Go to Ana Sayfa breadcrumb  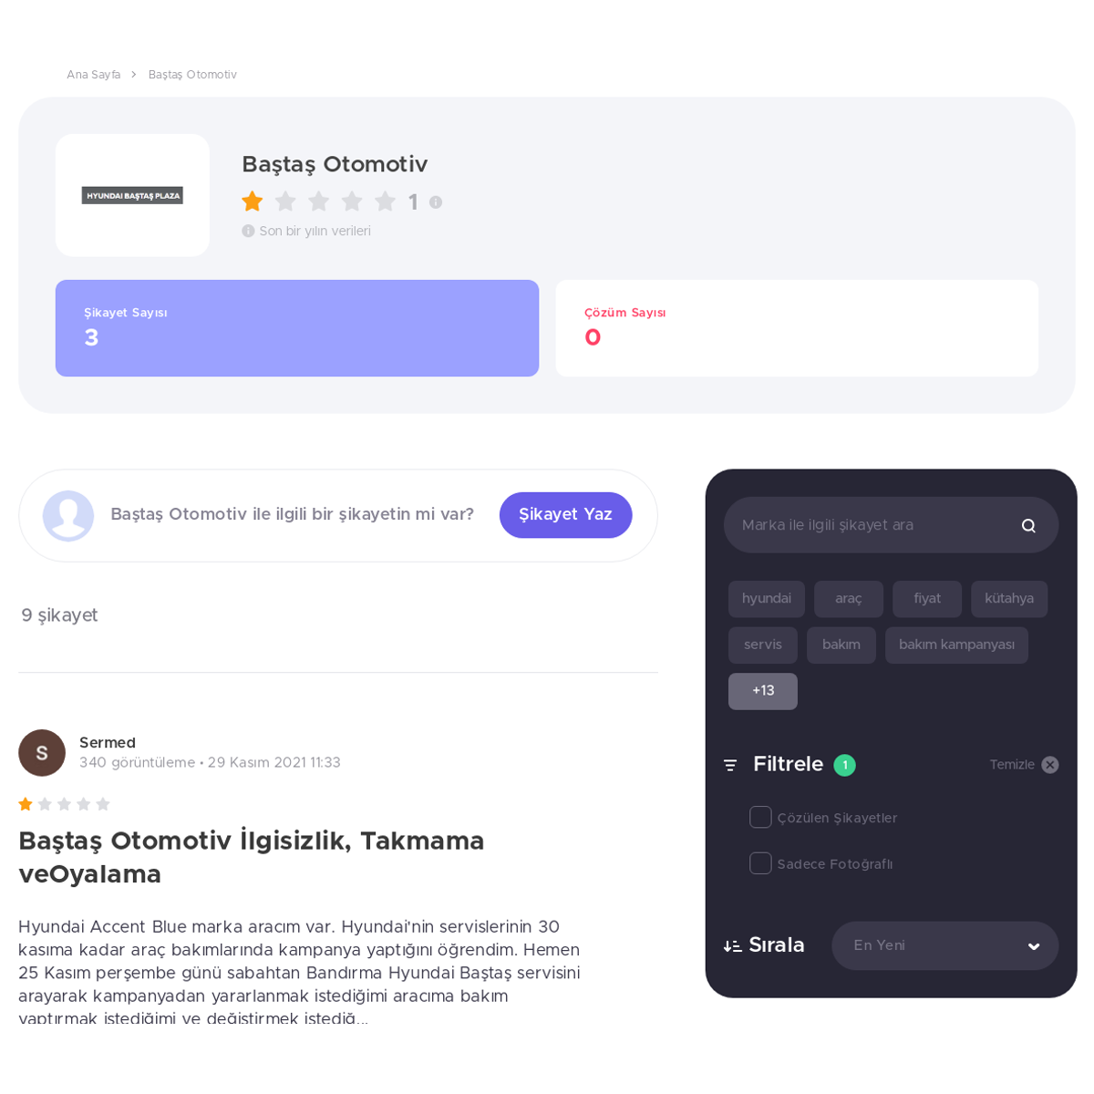(x=93, y=75)
